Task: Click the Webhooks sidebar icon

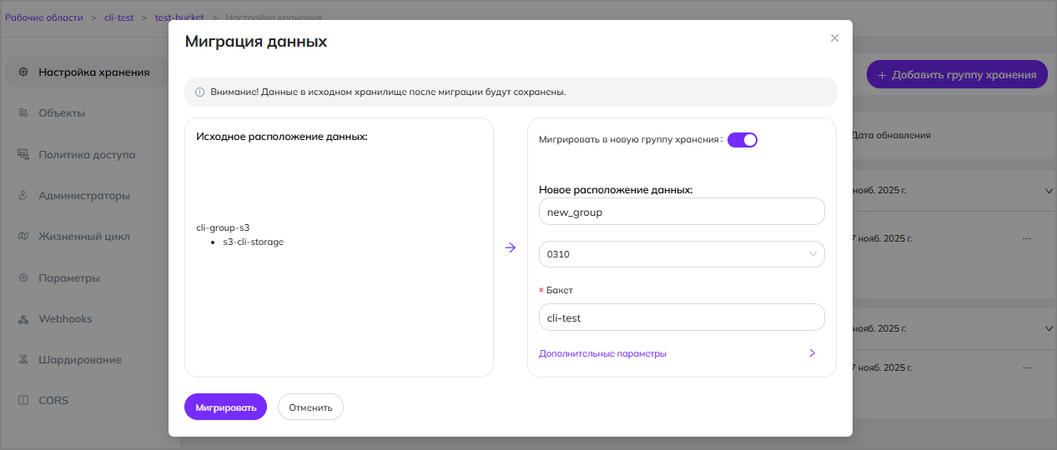Action: pyautogui.click(x=23, y=319)
